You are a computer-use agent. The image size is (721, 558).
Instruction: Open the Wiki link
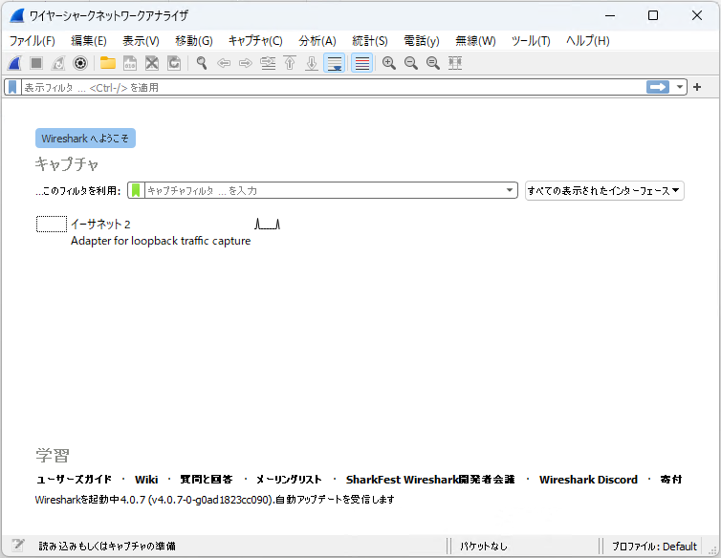coord(146,480)
